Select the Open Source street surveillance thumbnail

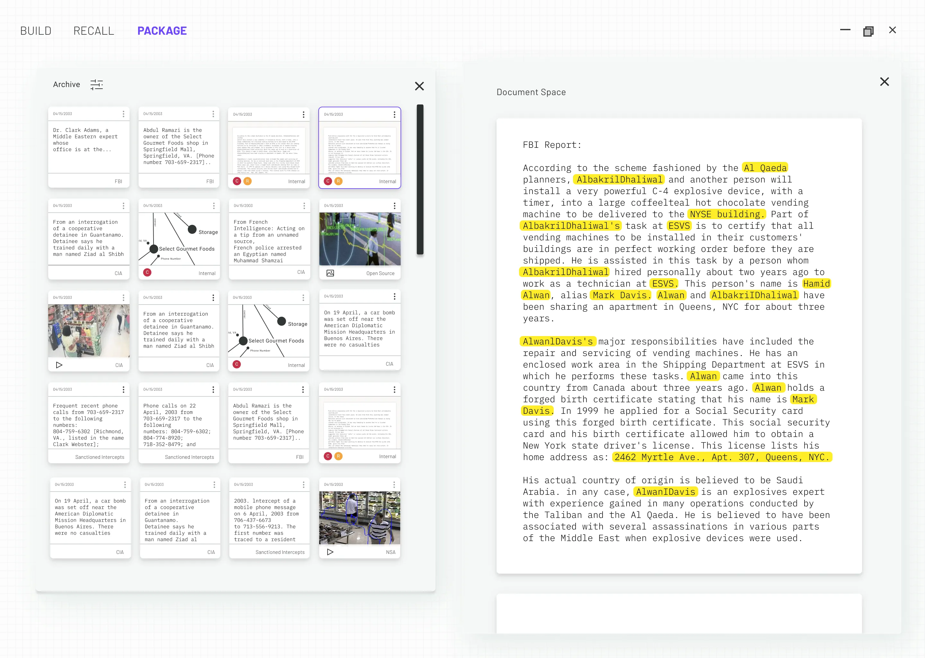click(360, 239)
